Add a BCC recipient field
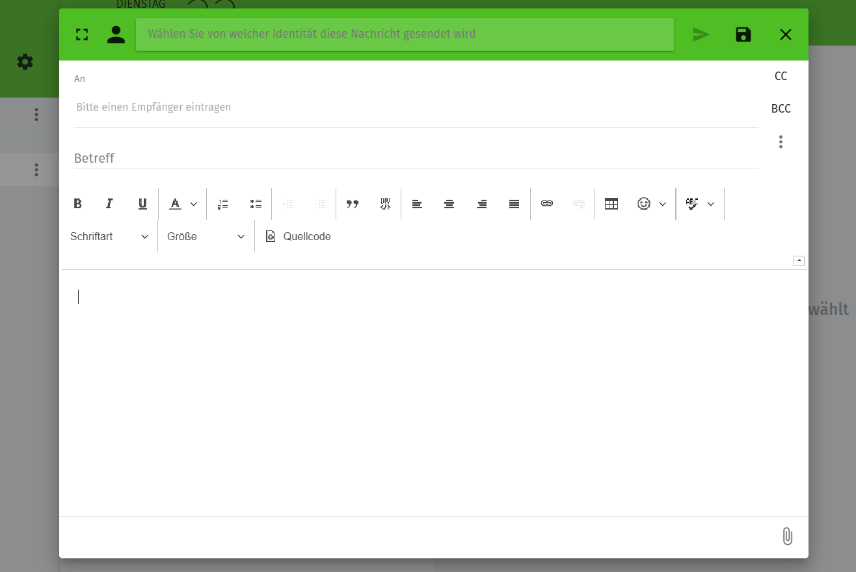The width and height of the screenshot is (856, 572). coord(781,109)
